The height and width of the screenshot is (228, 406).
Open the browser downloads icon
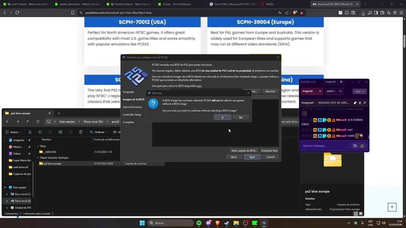(x=363, y=13)
